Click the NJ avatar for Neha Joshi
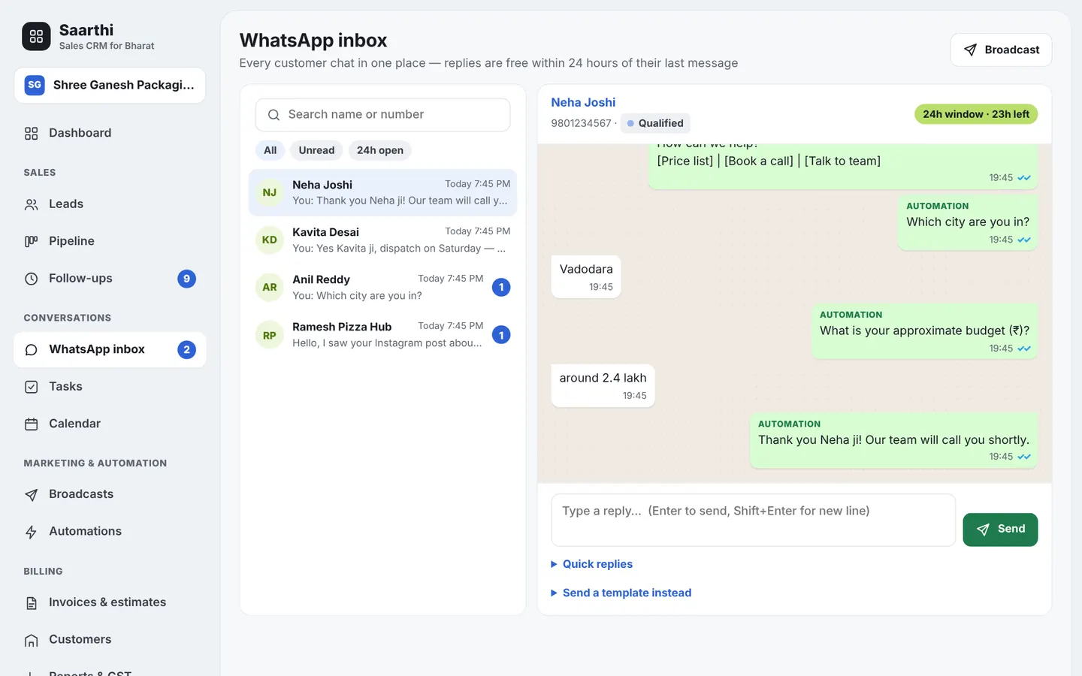This screenshot has width=1082, height=676. coord(270,193)
